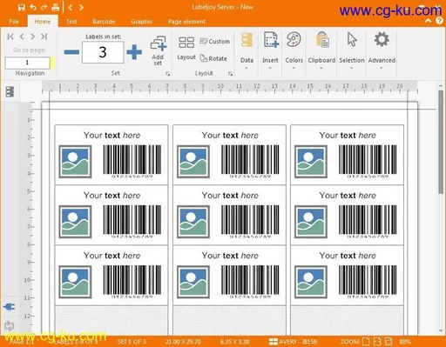This screenshot has width=446, height=347.
Task: Add a new label set
Action: click(x=159, y=50)
